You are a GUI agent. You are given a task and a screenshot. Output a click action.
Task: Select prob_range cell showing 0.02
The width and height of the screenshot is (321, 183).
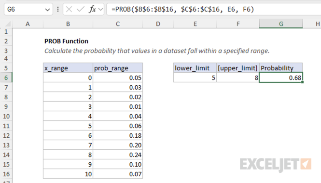pos(118,97)
